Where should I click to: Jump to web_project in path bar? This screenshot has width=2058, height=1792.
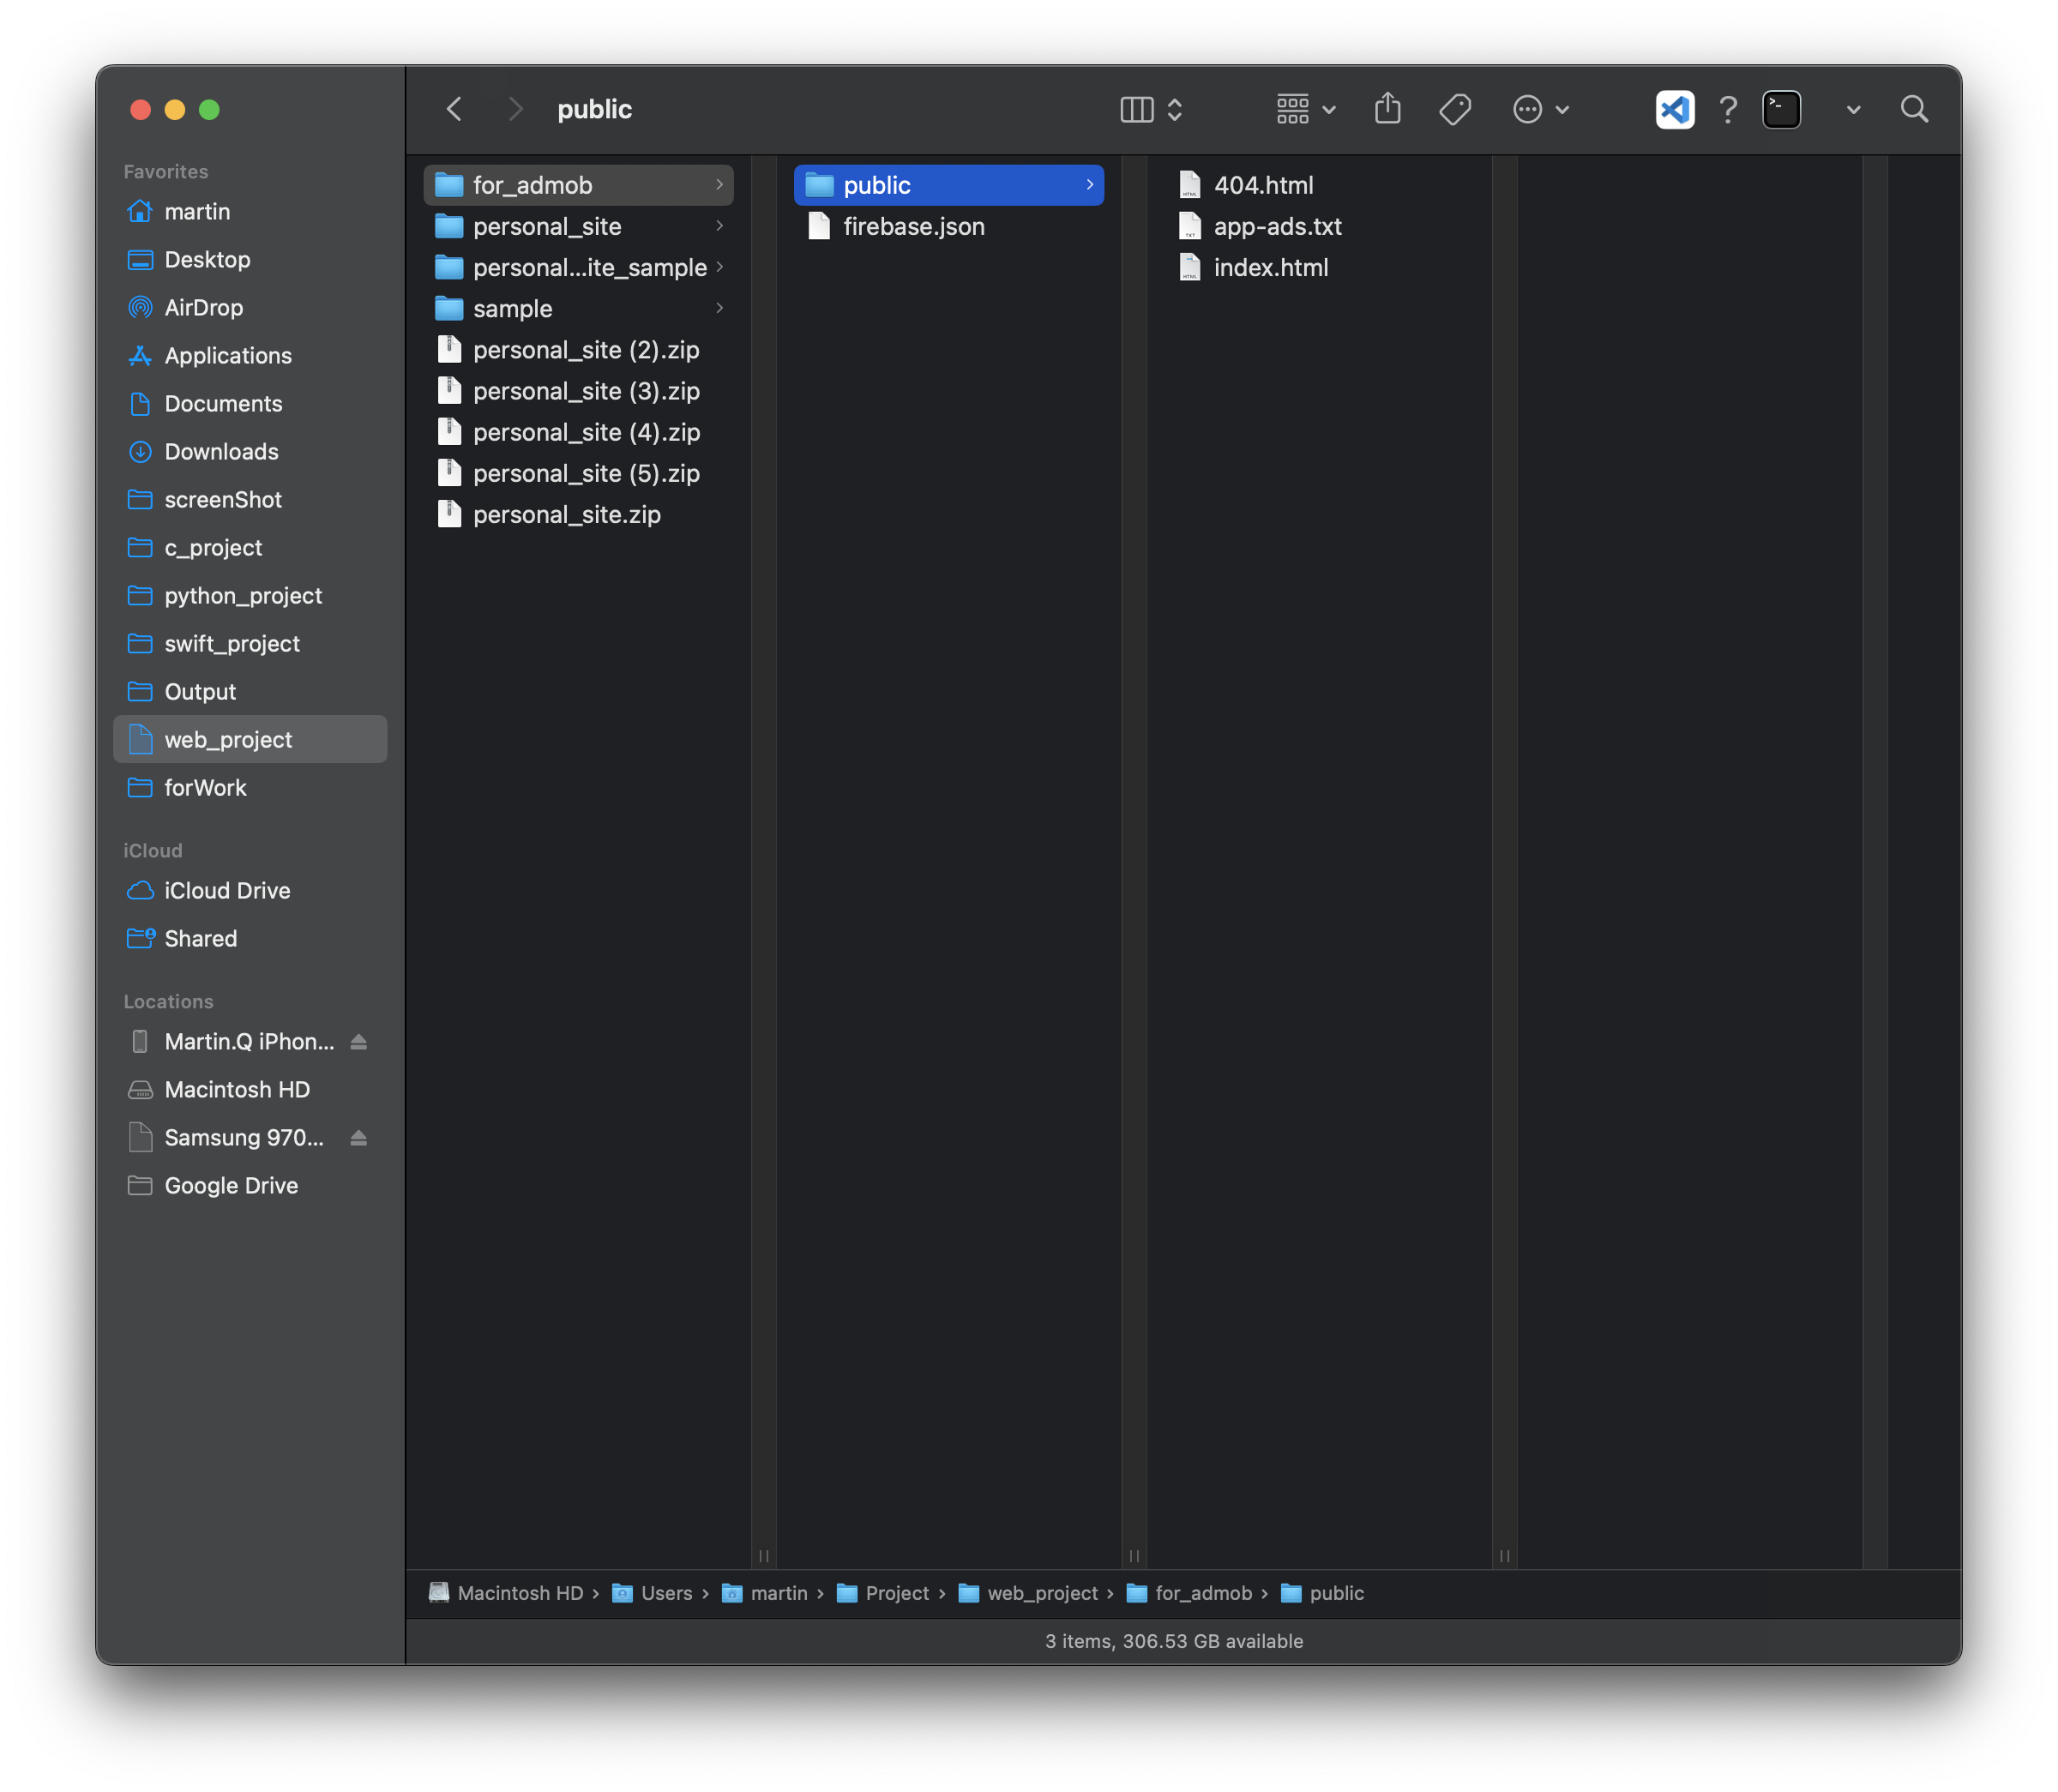point(1041,1593)
